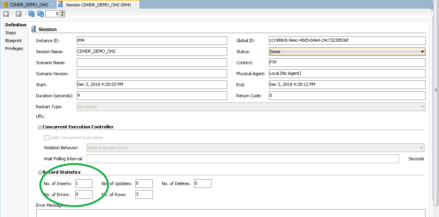439x217 pixels.
Task: Collapse the Concurrent Execution Controller section
Action: point(40,127)
